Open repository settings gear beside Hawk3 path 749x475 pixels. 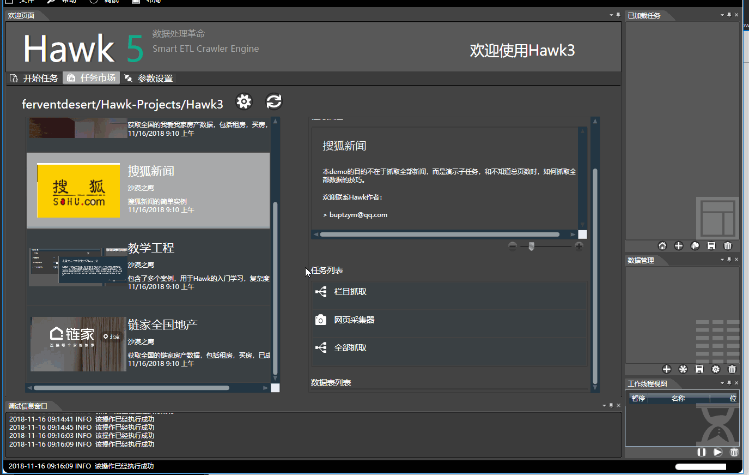pos(244,101)
